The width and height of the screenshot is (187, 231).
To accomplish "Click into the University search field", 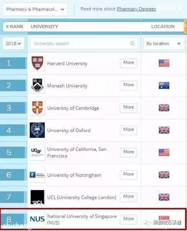I will (x=84, y=43).
